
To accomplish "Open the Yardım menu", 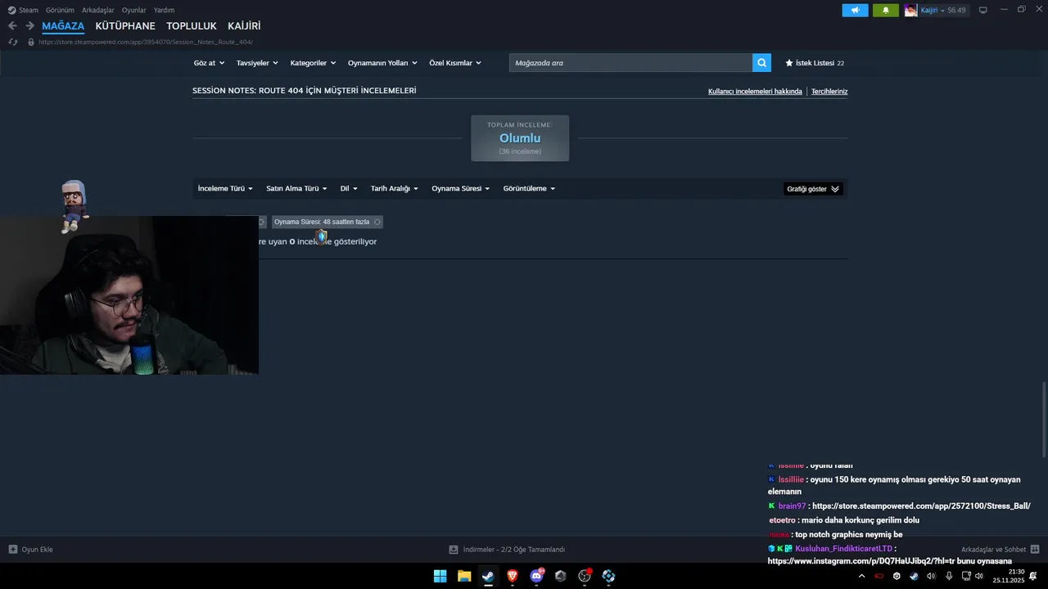I will point(164,10).
